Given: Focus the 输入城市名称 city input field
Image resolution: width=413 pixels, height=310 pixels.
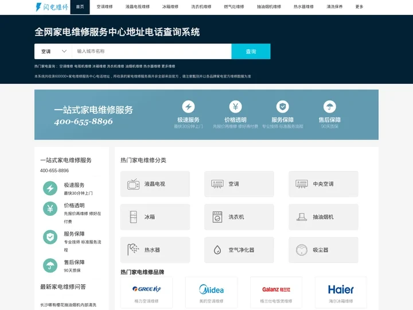Looking at the screenshot, I should coord(151,52).
